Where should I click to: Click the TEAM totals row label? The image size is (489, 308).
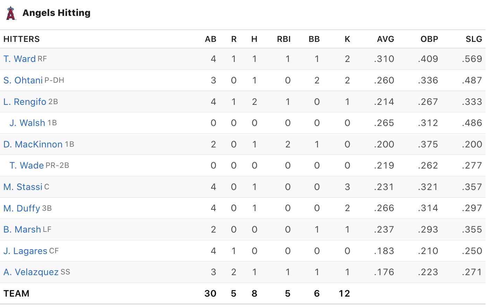point(16,293)
